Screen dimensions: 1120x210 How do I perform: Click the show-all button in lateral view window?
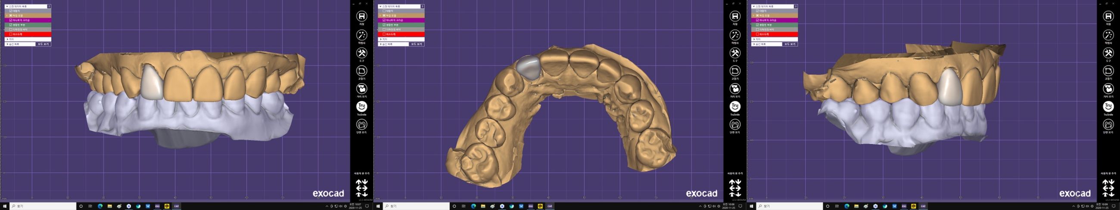click(790, 44)
